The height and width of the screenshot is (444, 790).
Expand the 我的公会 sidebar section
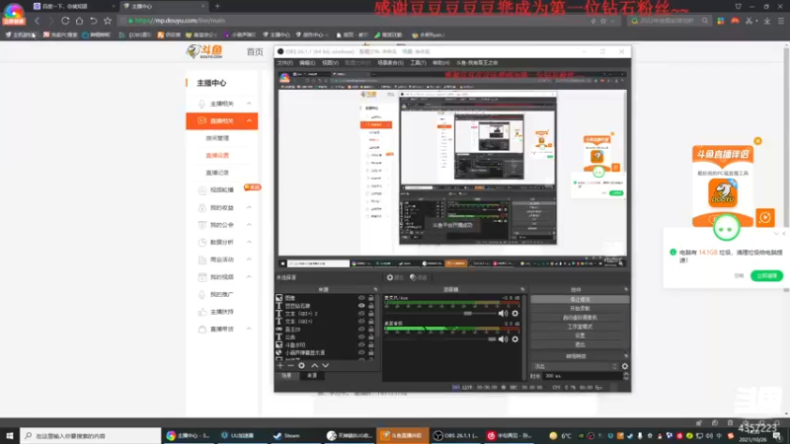pos(249,225)
